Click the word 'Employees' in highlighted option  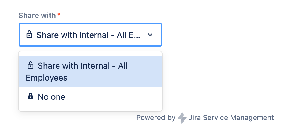47,78
